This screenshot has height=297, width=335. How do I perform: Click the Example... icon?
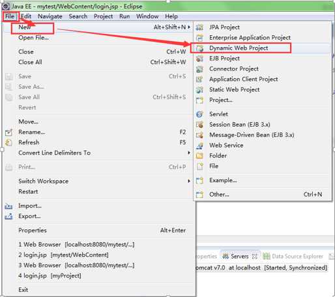[199, 180]
